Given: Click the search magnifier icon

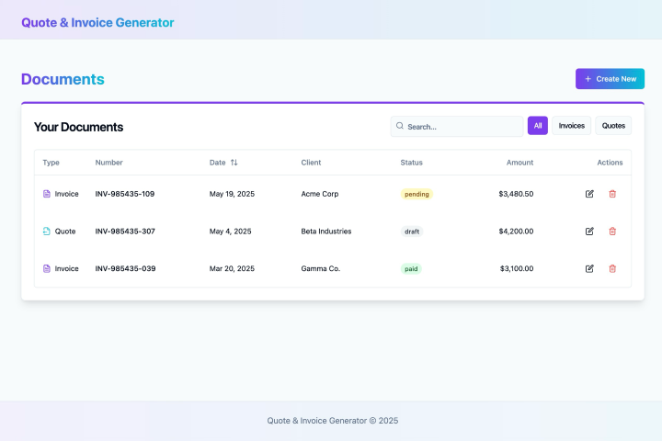Looking at the screenshot, I should (400, 126).
